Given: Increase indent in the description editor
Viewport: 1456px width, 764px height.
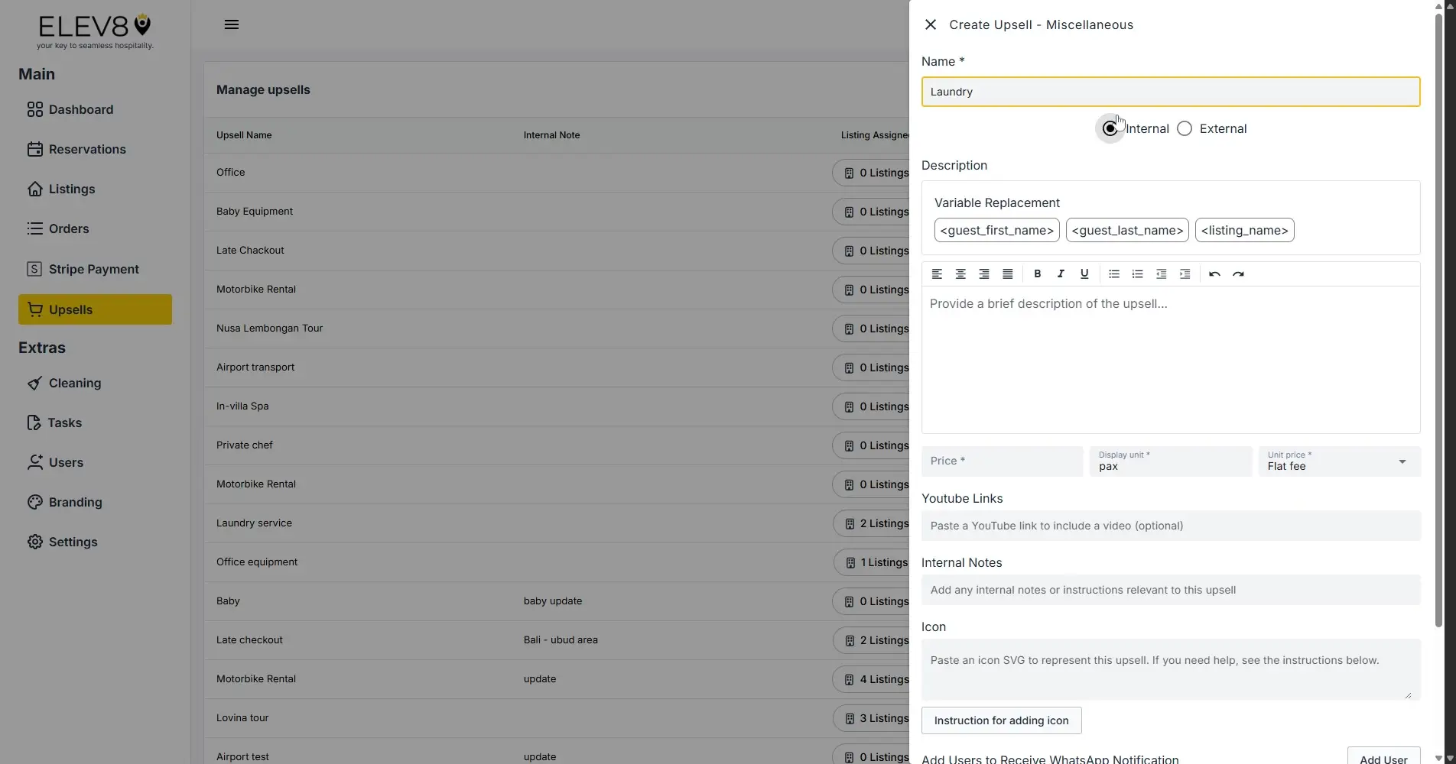Looking at the screenshot, I should [1185, 274].
